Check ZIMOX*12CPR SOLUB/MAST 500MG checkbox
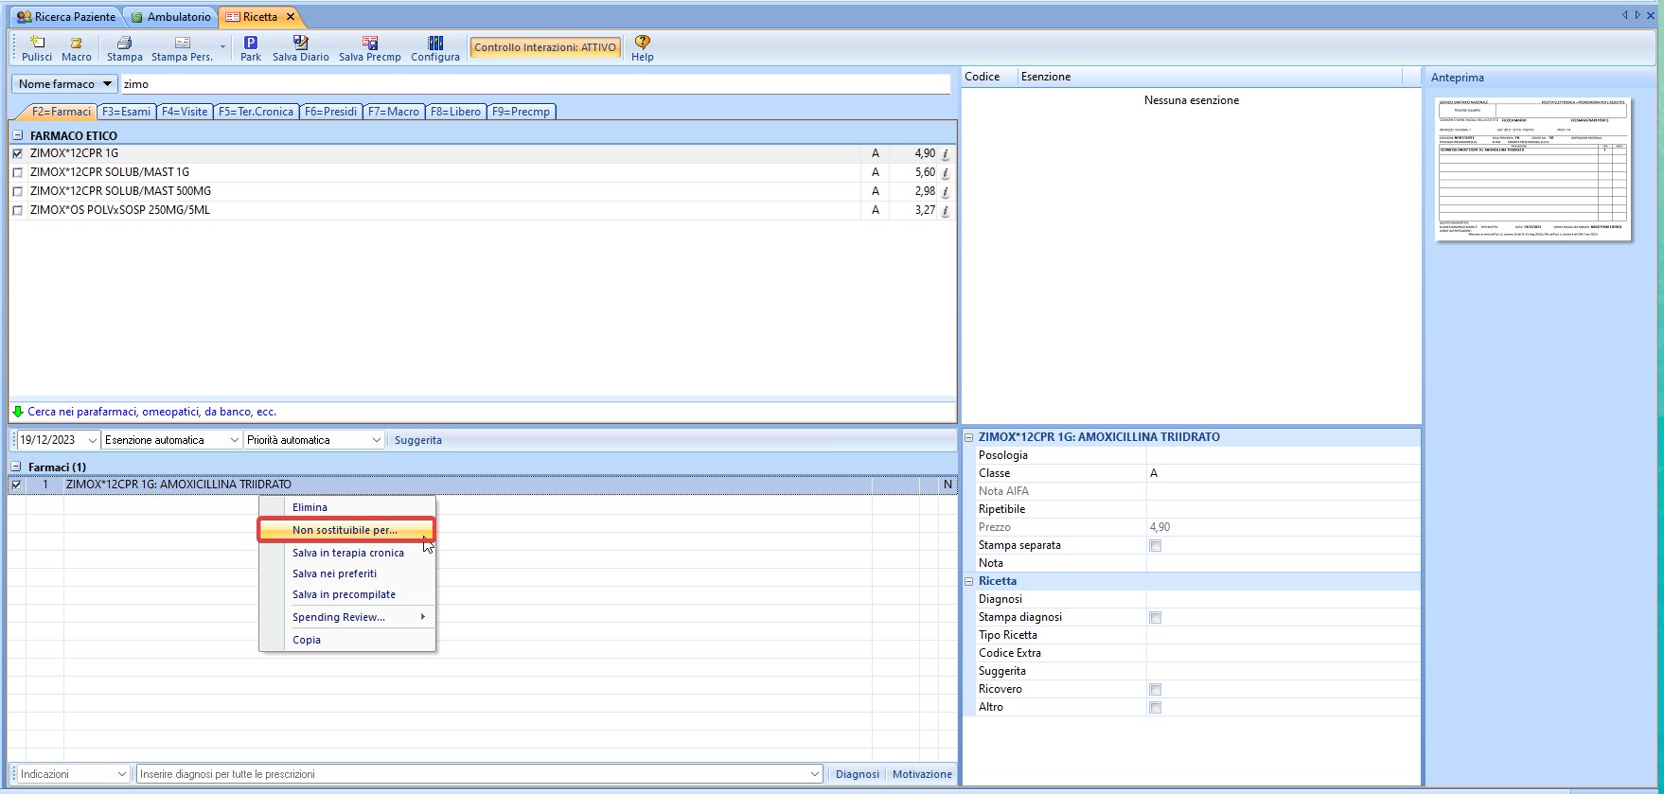This screenshot has width=1664, height=794. tap(17, 191)
